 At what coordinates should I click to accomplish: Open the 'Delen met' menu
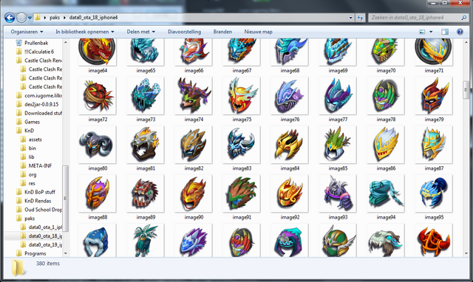tap(141, 32)
